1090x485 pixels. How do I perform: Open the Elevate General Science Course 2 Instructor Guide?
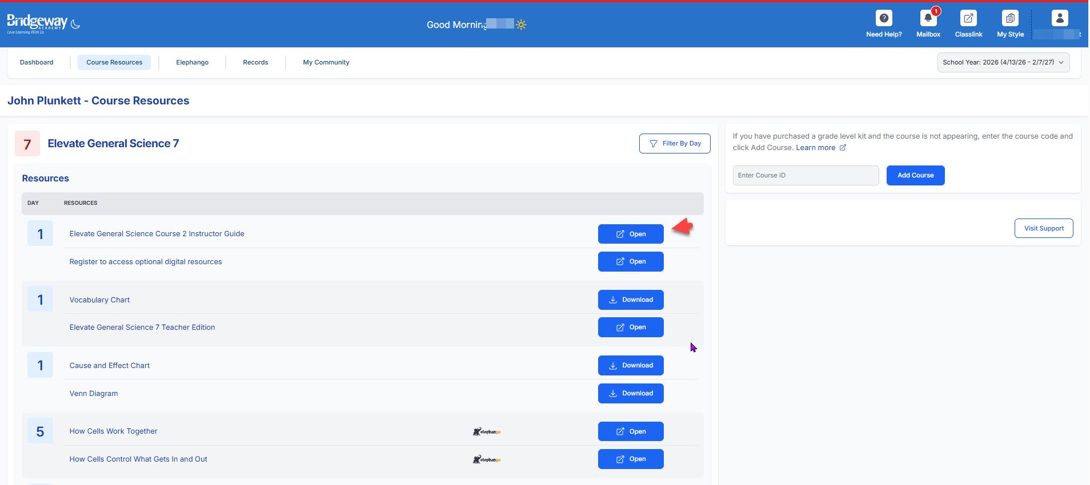[631, 234]
